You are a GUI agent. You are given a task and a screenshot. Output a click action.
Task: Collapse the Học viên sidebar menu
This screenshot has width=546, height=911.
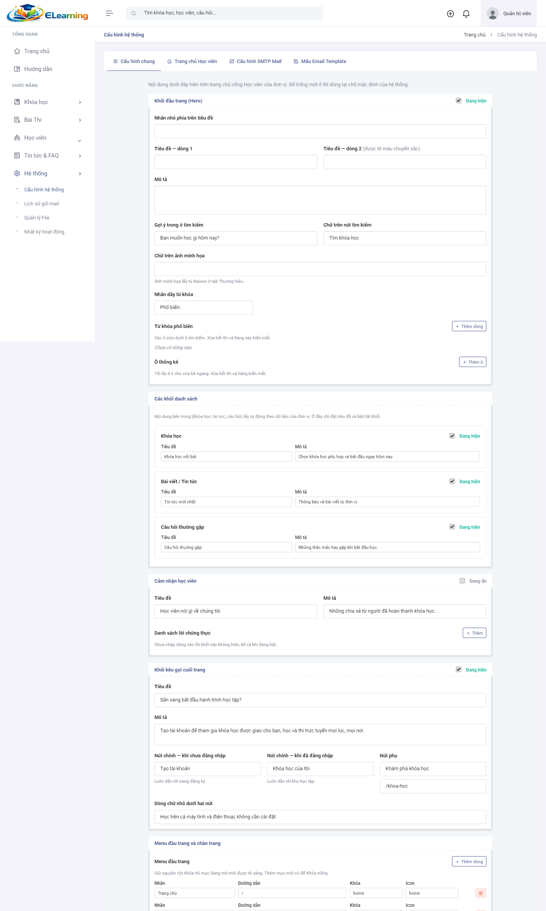point(80,140)
